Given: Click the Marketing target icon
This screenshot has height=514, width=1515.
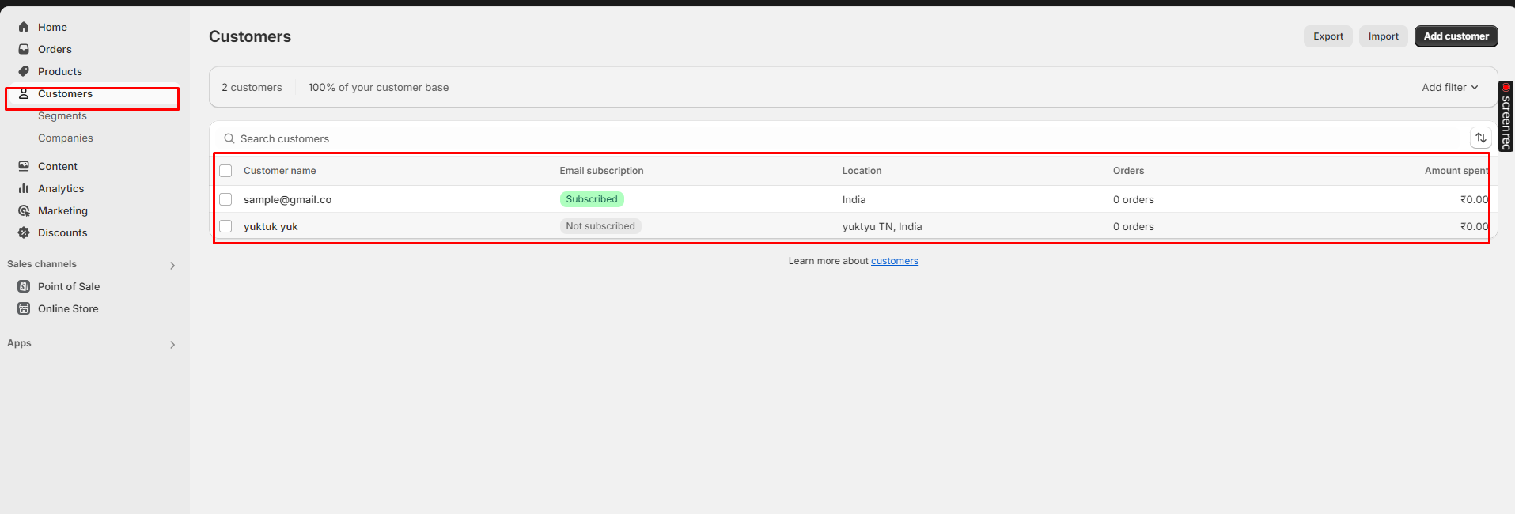Looking at the screenshot, I should click(x=24, y=210).
